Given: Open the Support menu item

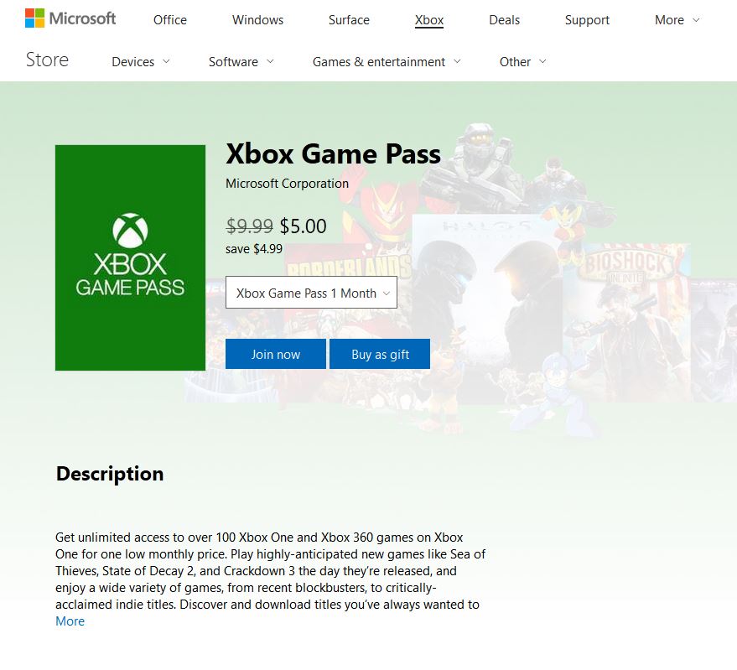Looking at the screenshot, I should [587, 20].
